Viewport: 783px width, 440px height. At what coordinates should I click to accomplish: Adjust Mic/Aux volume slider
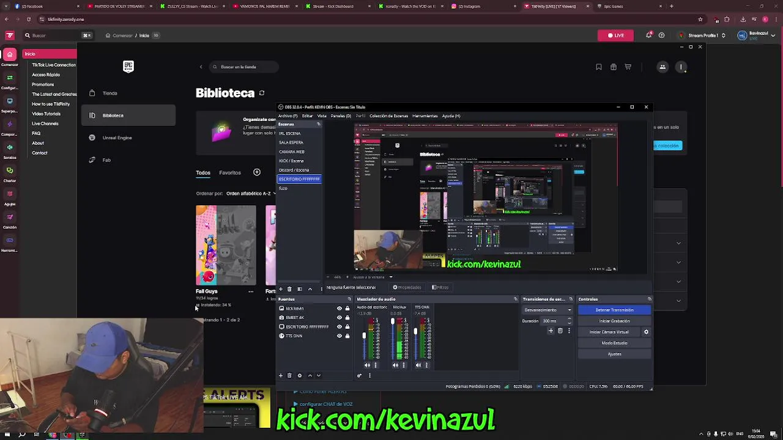pos(393,321)
